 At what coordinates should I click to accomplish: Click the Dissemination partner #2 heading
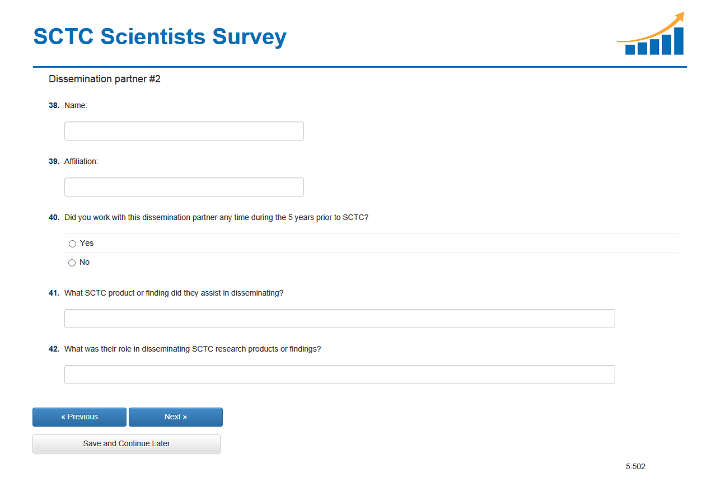pyautogui.click(x=105, y=79)
